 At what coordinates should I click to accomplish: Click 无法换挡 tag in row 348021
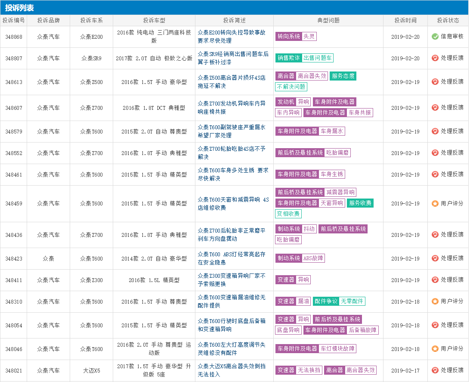click(309, 371)
